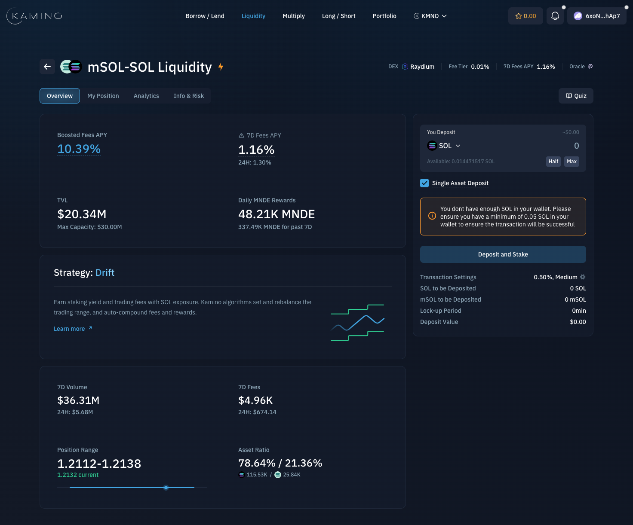
Task: Click the 1.2132 current price text
Action: click(78, 475)
